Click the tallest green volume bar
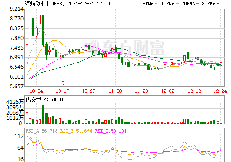The image size is (231, 162). [43, 115]
